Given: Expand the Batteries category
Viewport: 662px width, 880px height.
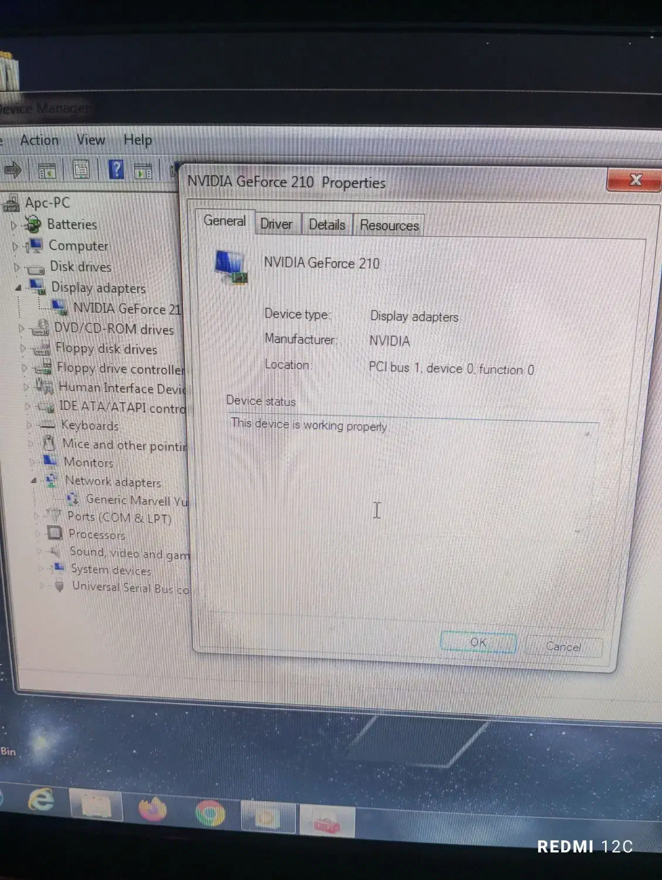Looking at the screenshot, I should coord(13,225).
